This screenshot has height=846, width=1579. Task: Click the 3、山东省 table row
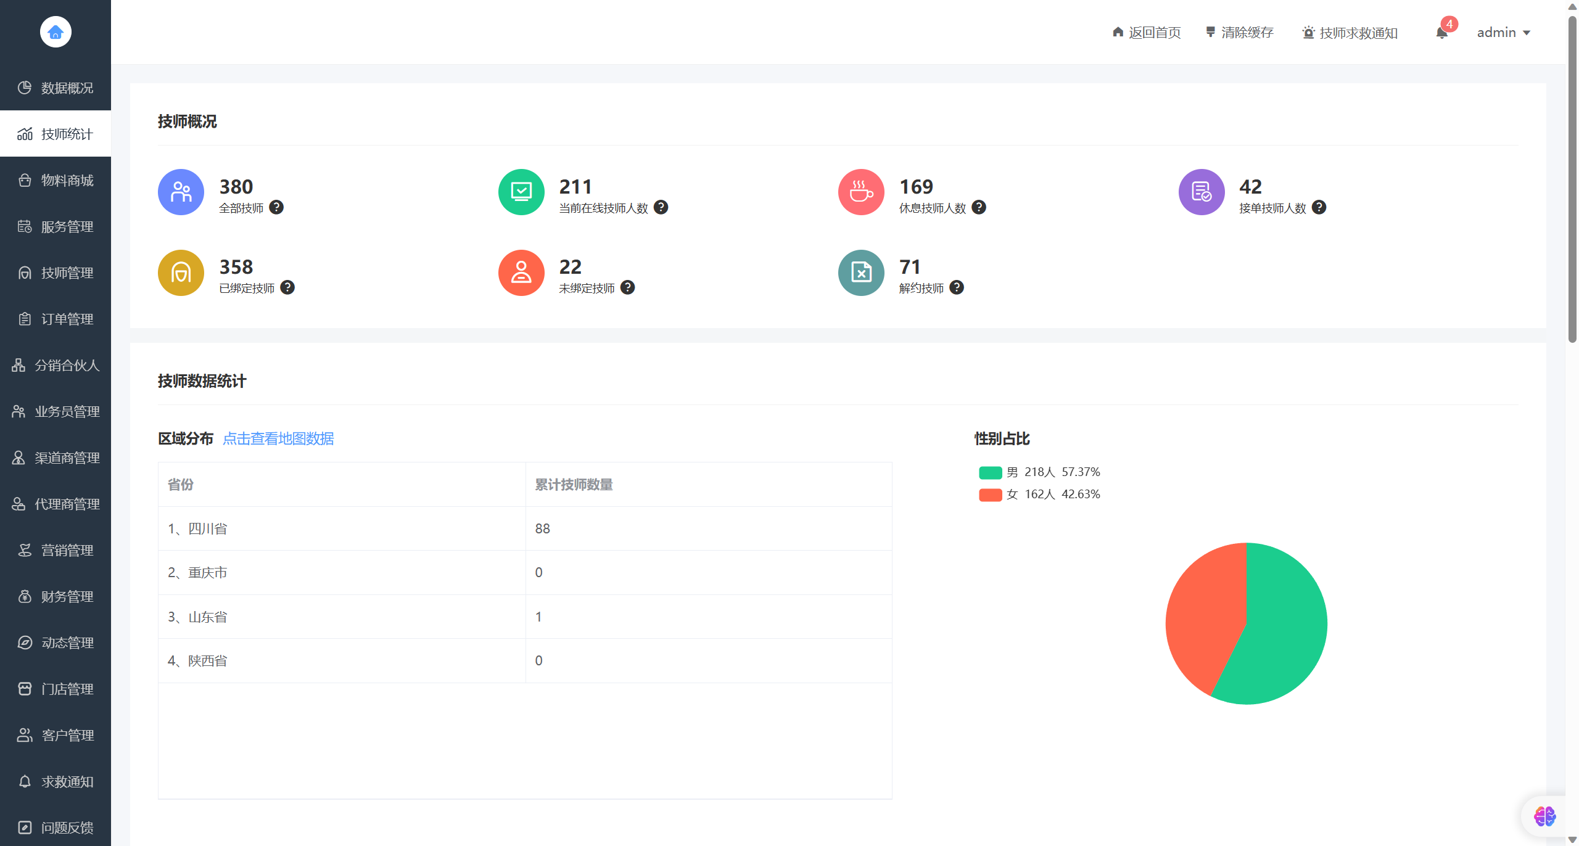pyautogui.click(x=525, y=617)
